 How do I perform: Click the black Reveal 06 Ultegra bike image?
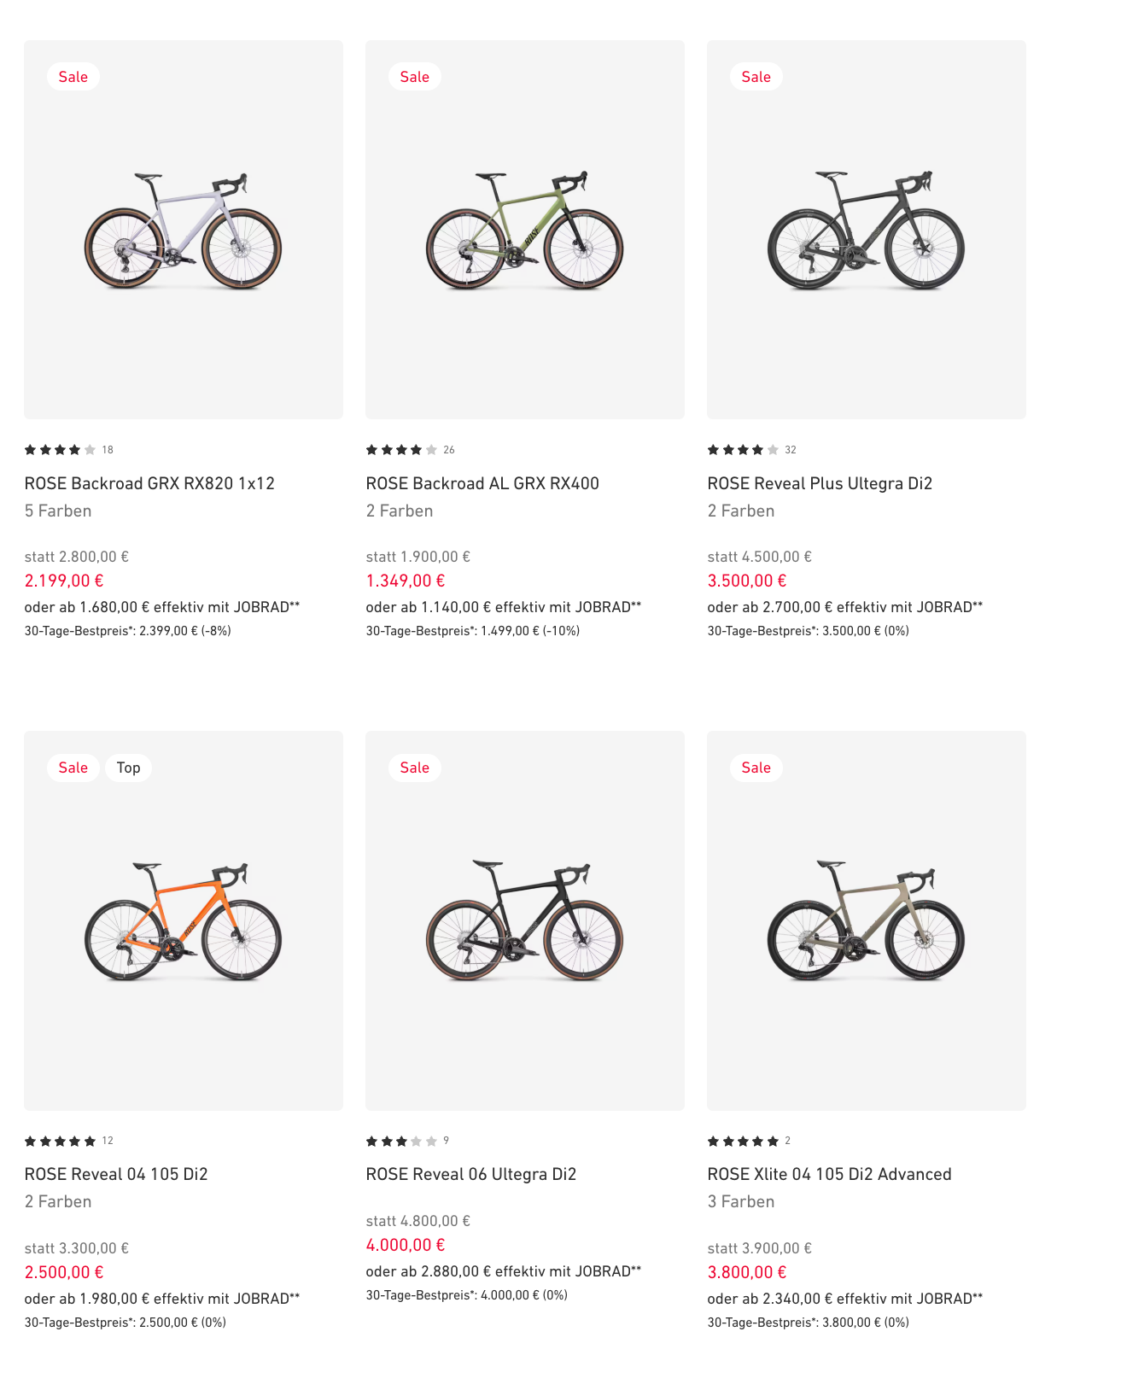click(524, 921)
